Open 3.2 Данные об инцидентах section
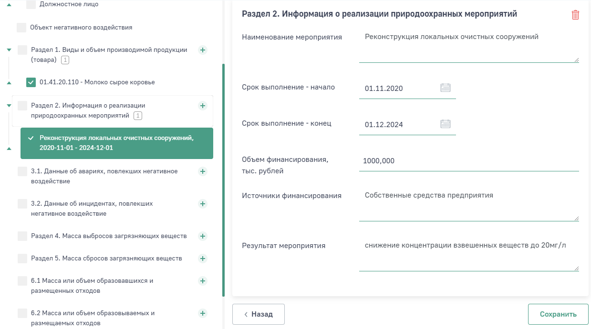Viewport: 591px width, 329px height. 92,209
